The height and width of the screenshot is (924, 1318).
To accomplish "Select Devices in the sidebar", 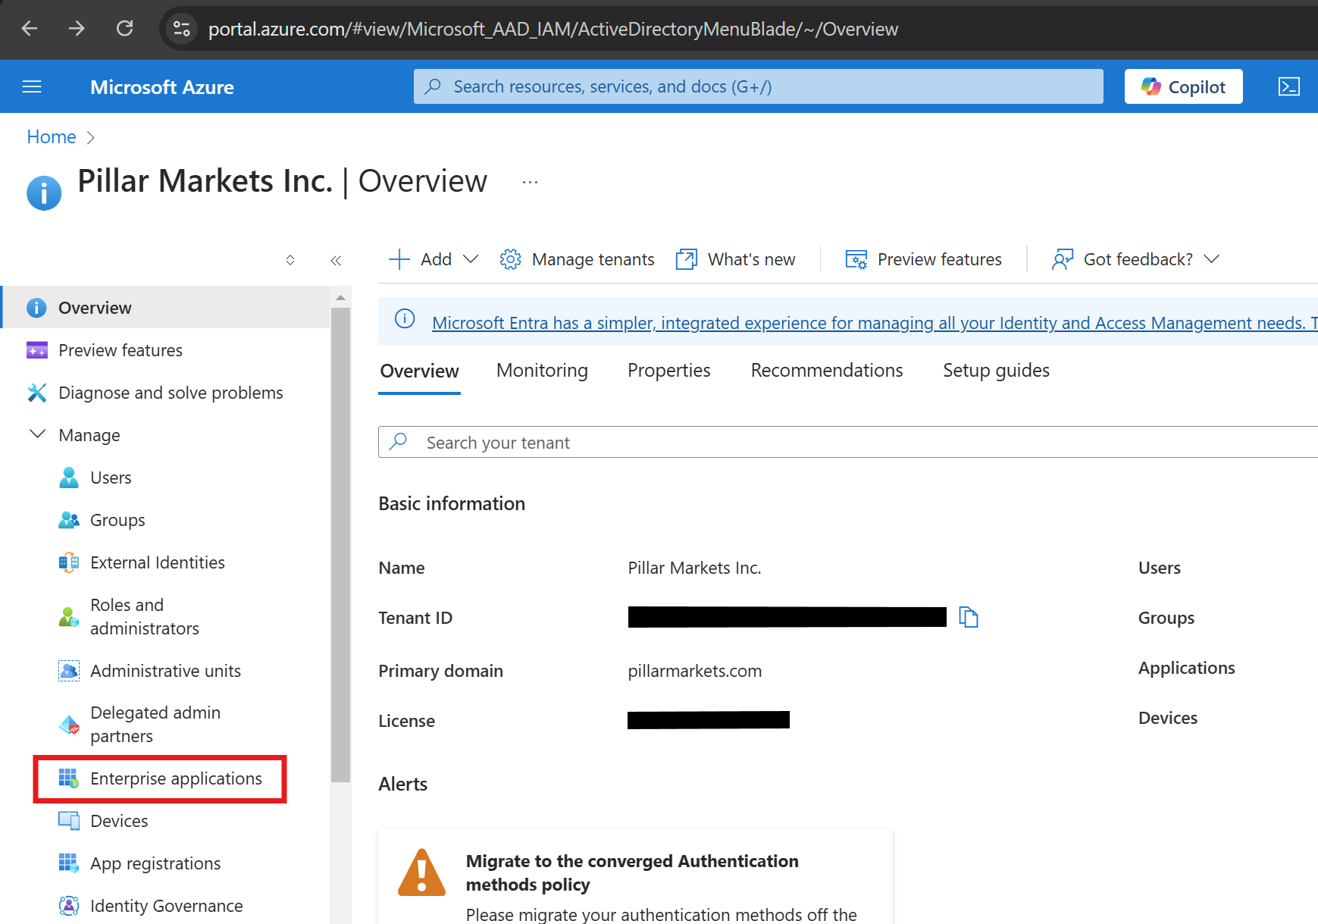I will pos(119,821).
